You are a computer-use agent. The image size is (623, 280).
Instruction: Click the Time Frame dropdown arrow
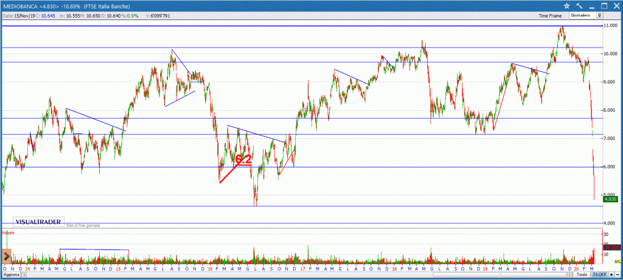pyautogui.click(x=599, y=15)
